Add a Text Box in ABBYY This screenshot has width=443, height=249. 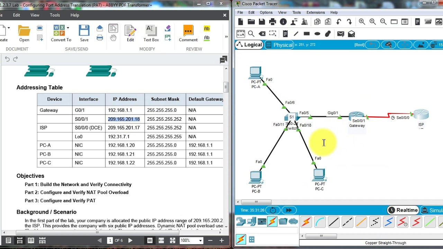point(151,34)
